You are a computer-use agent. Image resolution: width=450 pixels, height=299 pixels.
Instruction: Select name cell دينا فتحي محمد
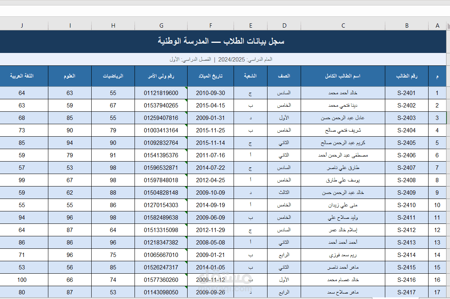pos(343,106)
